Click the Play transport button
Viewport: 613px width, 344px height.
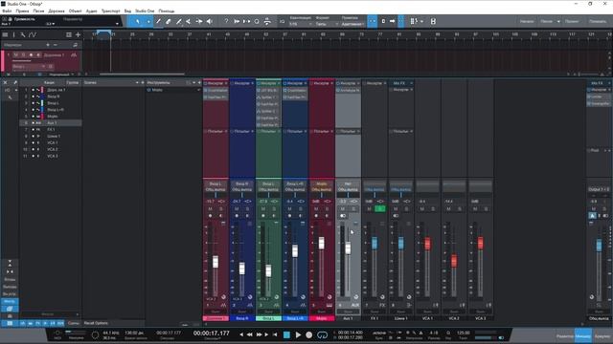pos(298,334)
